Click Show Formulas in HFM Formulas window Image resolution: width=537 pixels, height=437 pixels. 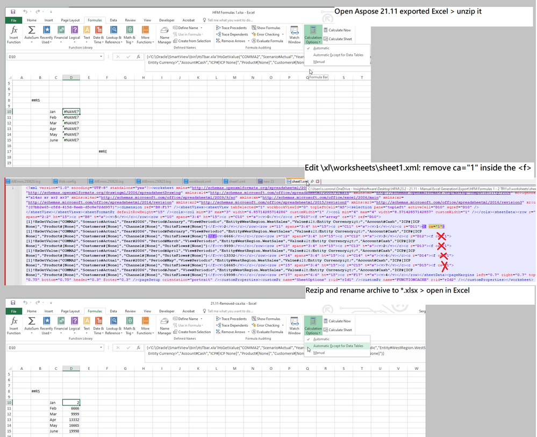click(x=266, y=28)
